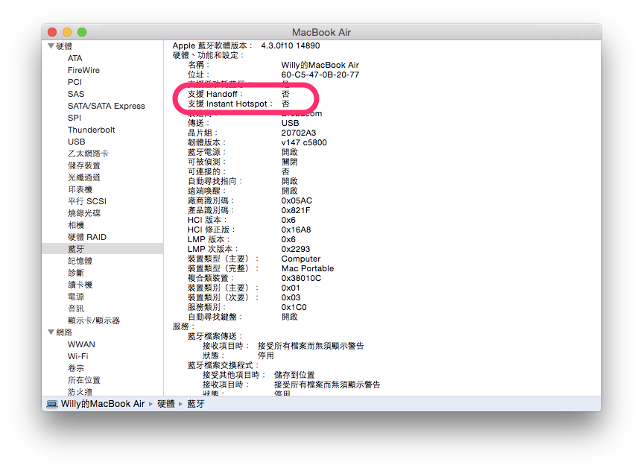
Task: Open 相機 camera entry
Action: click(76, 225)
